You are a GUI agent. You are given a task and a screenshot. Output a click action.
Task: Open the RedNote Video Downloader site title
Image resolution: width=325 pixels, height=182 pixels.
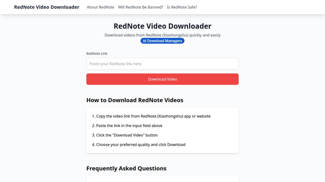pyautogui.click(x=47, y=7)
